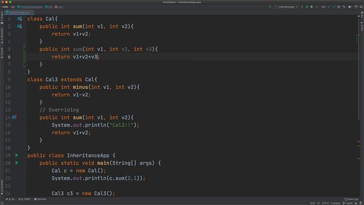This screenshot has height=205, width=364.
Task: Open the Git tool window at bottom
Action: point(10,199)
